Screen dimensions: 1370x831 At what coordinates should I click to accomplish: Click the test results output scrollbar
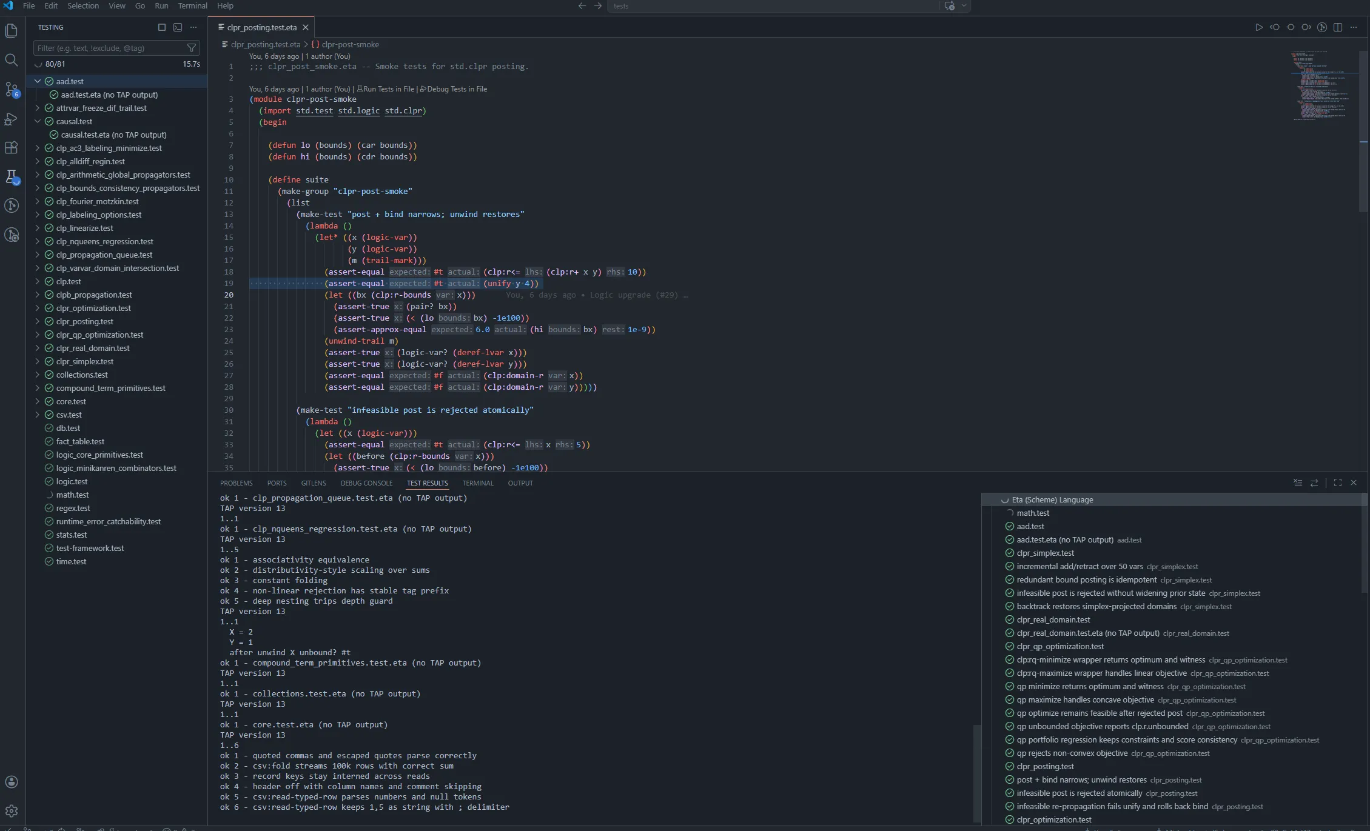(976, 773)
